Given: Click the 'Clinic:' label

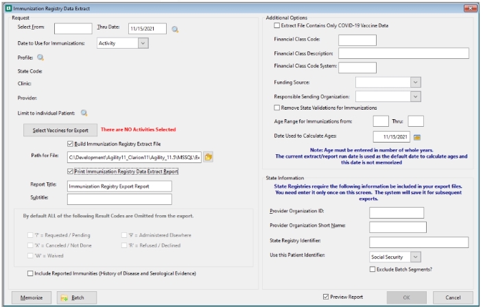Looking at the screenshot, I should pos(24,84).
